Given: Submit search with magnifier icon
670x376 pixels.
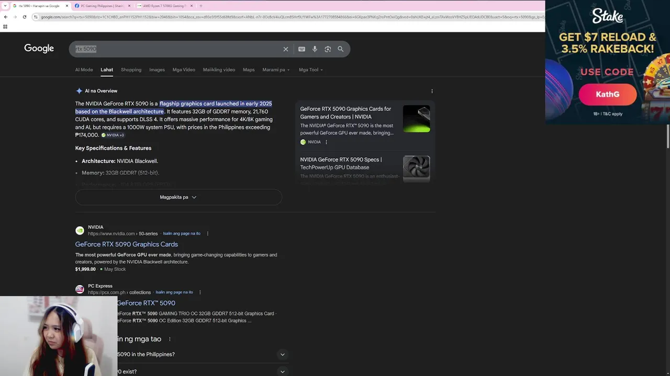Looking at the screenshot, I should (341, 49).
